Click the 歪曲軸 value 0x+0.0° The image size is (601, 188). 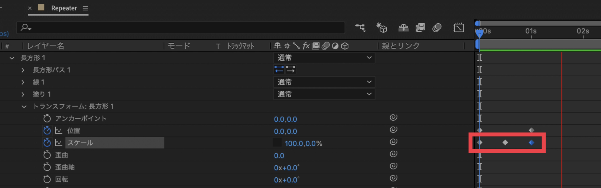[287, 168]
